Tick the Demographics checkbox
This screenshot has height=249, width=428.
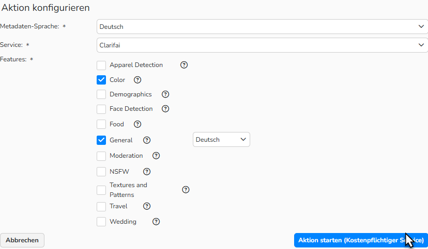click(x=101, y=94)
